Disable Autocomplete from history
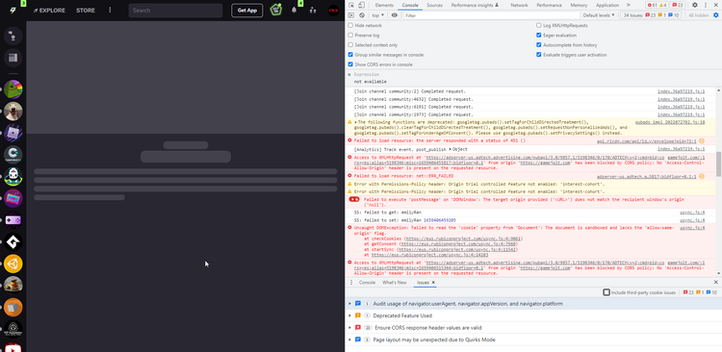Screen dimensions: 722x352 point(539,44)
